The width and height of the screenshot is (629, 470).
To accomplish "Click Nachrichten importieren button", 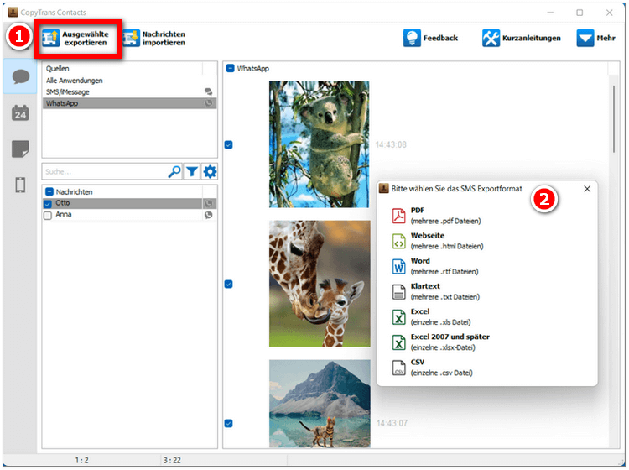I will pos(154,39).
